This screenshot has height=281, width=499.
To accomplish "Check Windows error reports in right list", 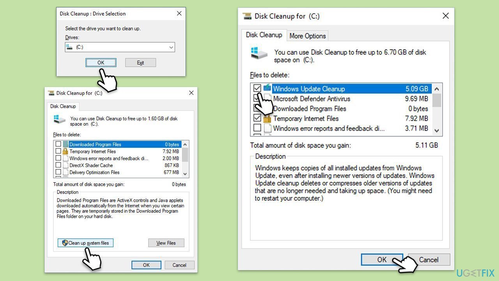I will click(257, 128).
